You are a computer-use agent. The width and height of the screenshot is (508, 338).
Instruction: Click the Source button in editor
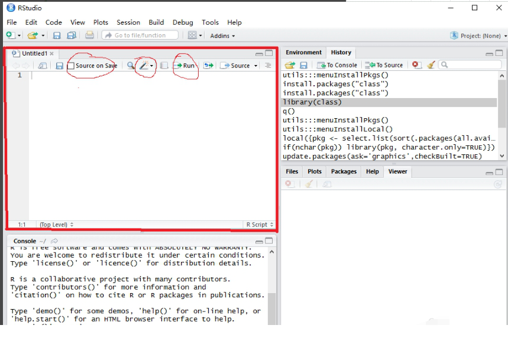(235, 66)
